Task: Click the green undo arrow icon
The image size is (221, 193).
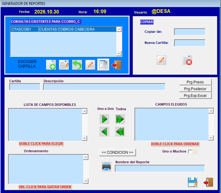Action: point(77,65)
